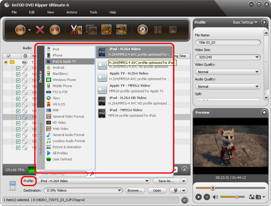Open the wrench tools icon
This screenshot has width=271, height=206.
click(x=185, y=170)
